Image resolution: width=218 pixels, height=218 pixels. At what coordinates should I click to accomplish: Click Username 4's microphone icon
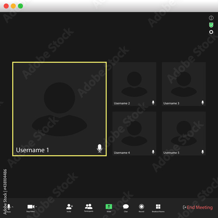(x=153, y=152)
